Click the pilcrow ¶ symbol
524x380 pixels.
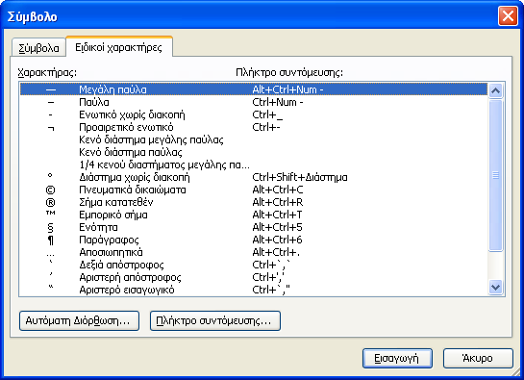[x=50, y=241]
